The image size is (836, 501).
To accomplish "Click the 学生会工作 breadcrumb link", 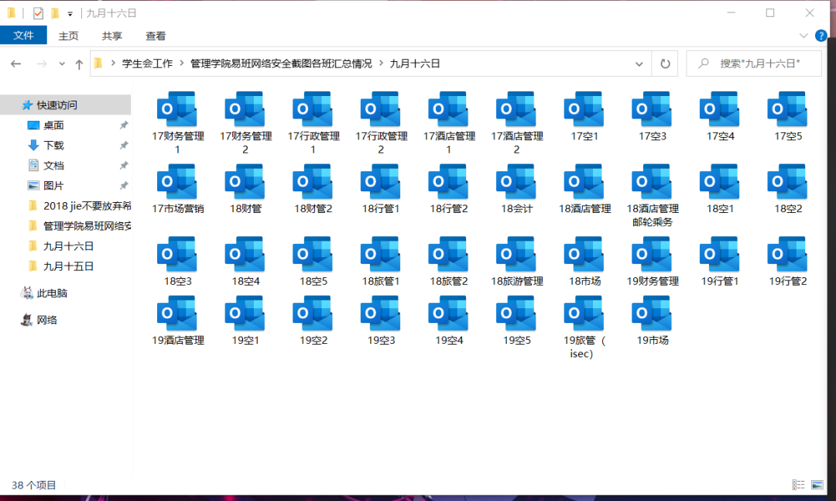I will [148, 63].
